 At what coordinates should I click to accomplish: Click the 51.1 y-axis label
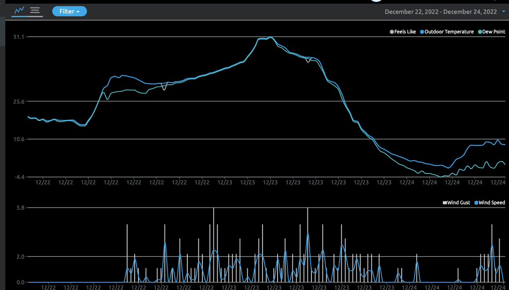[20, 37]
